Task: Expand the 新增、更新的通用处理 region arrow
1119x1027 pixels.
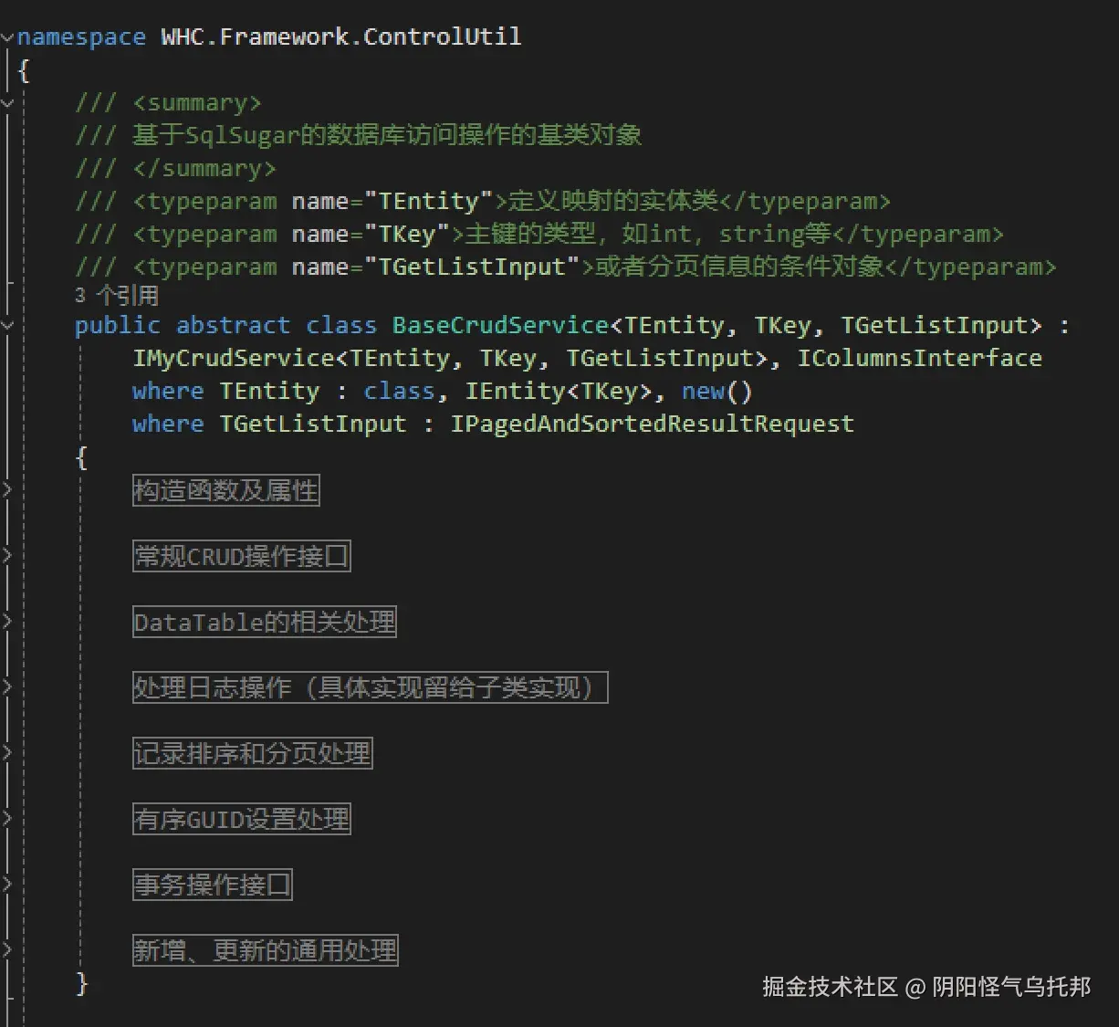Action: tap(7, 950)
